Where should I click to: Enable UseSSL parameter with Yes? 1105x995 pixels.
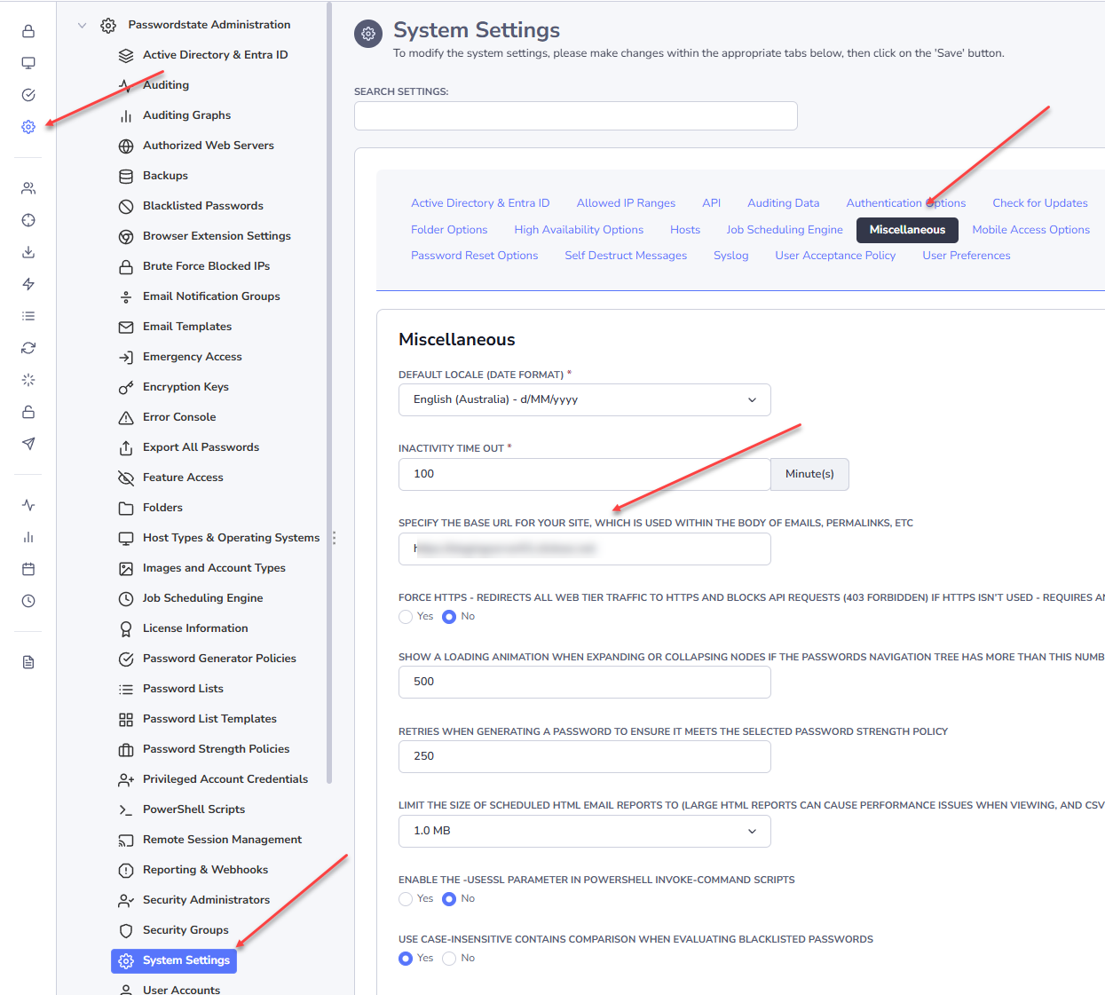[406, 899]
